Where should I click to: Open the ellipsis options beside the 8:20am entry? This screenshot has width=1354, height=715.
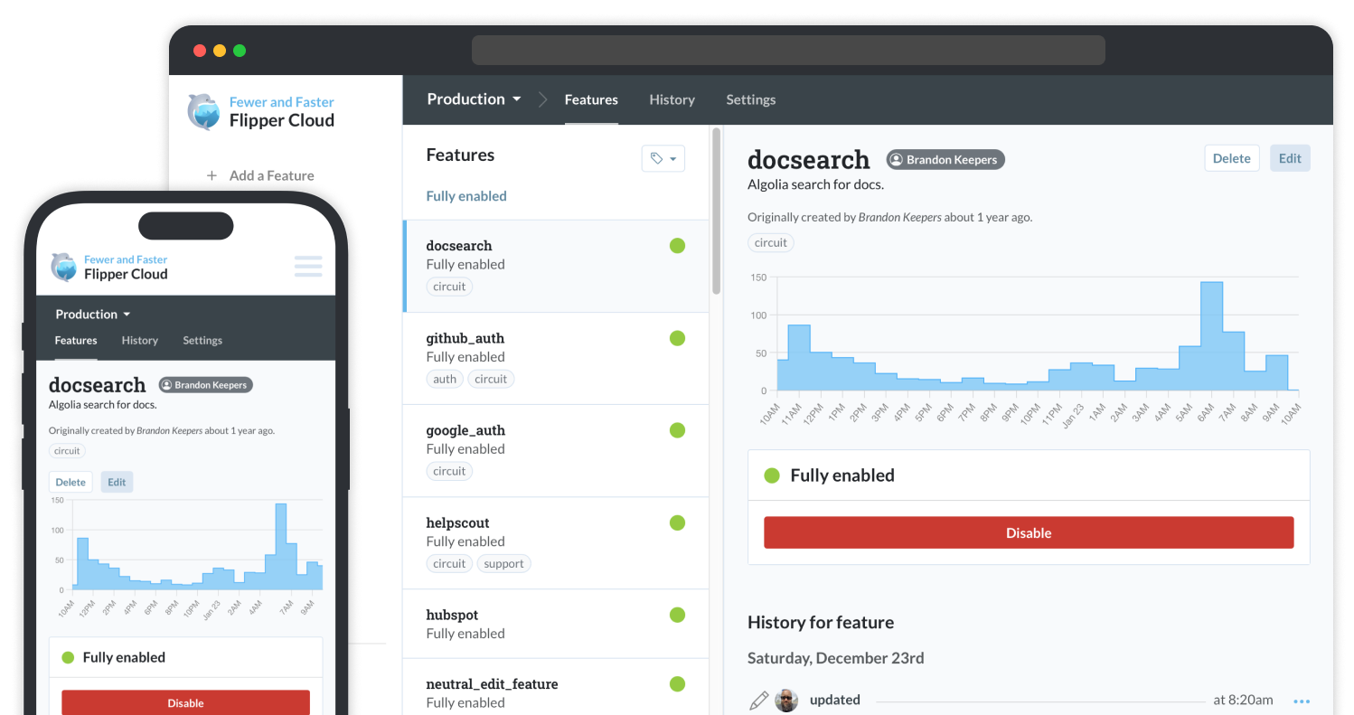coord(1302,701)
